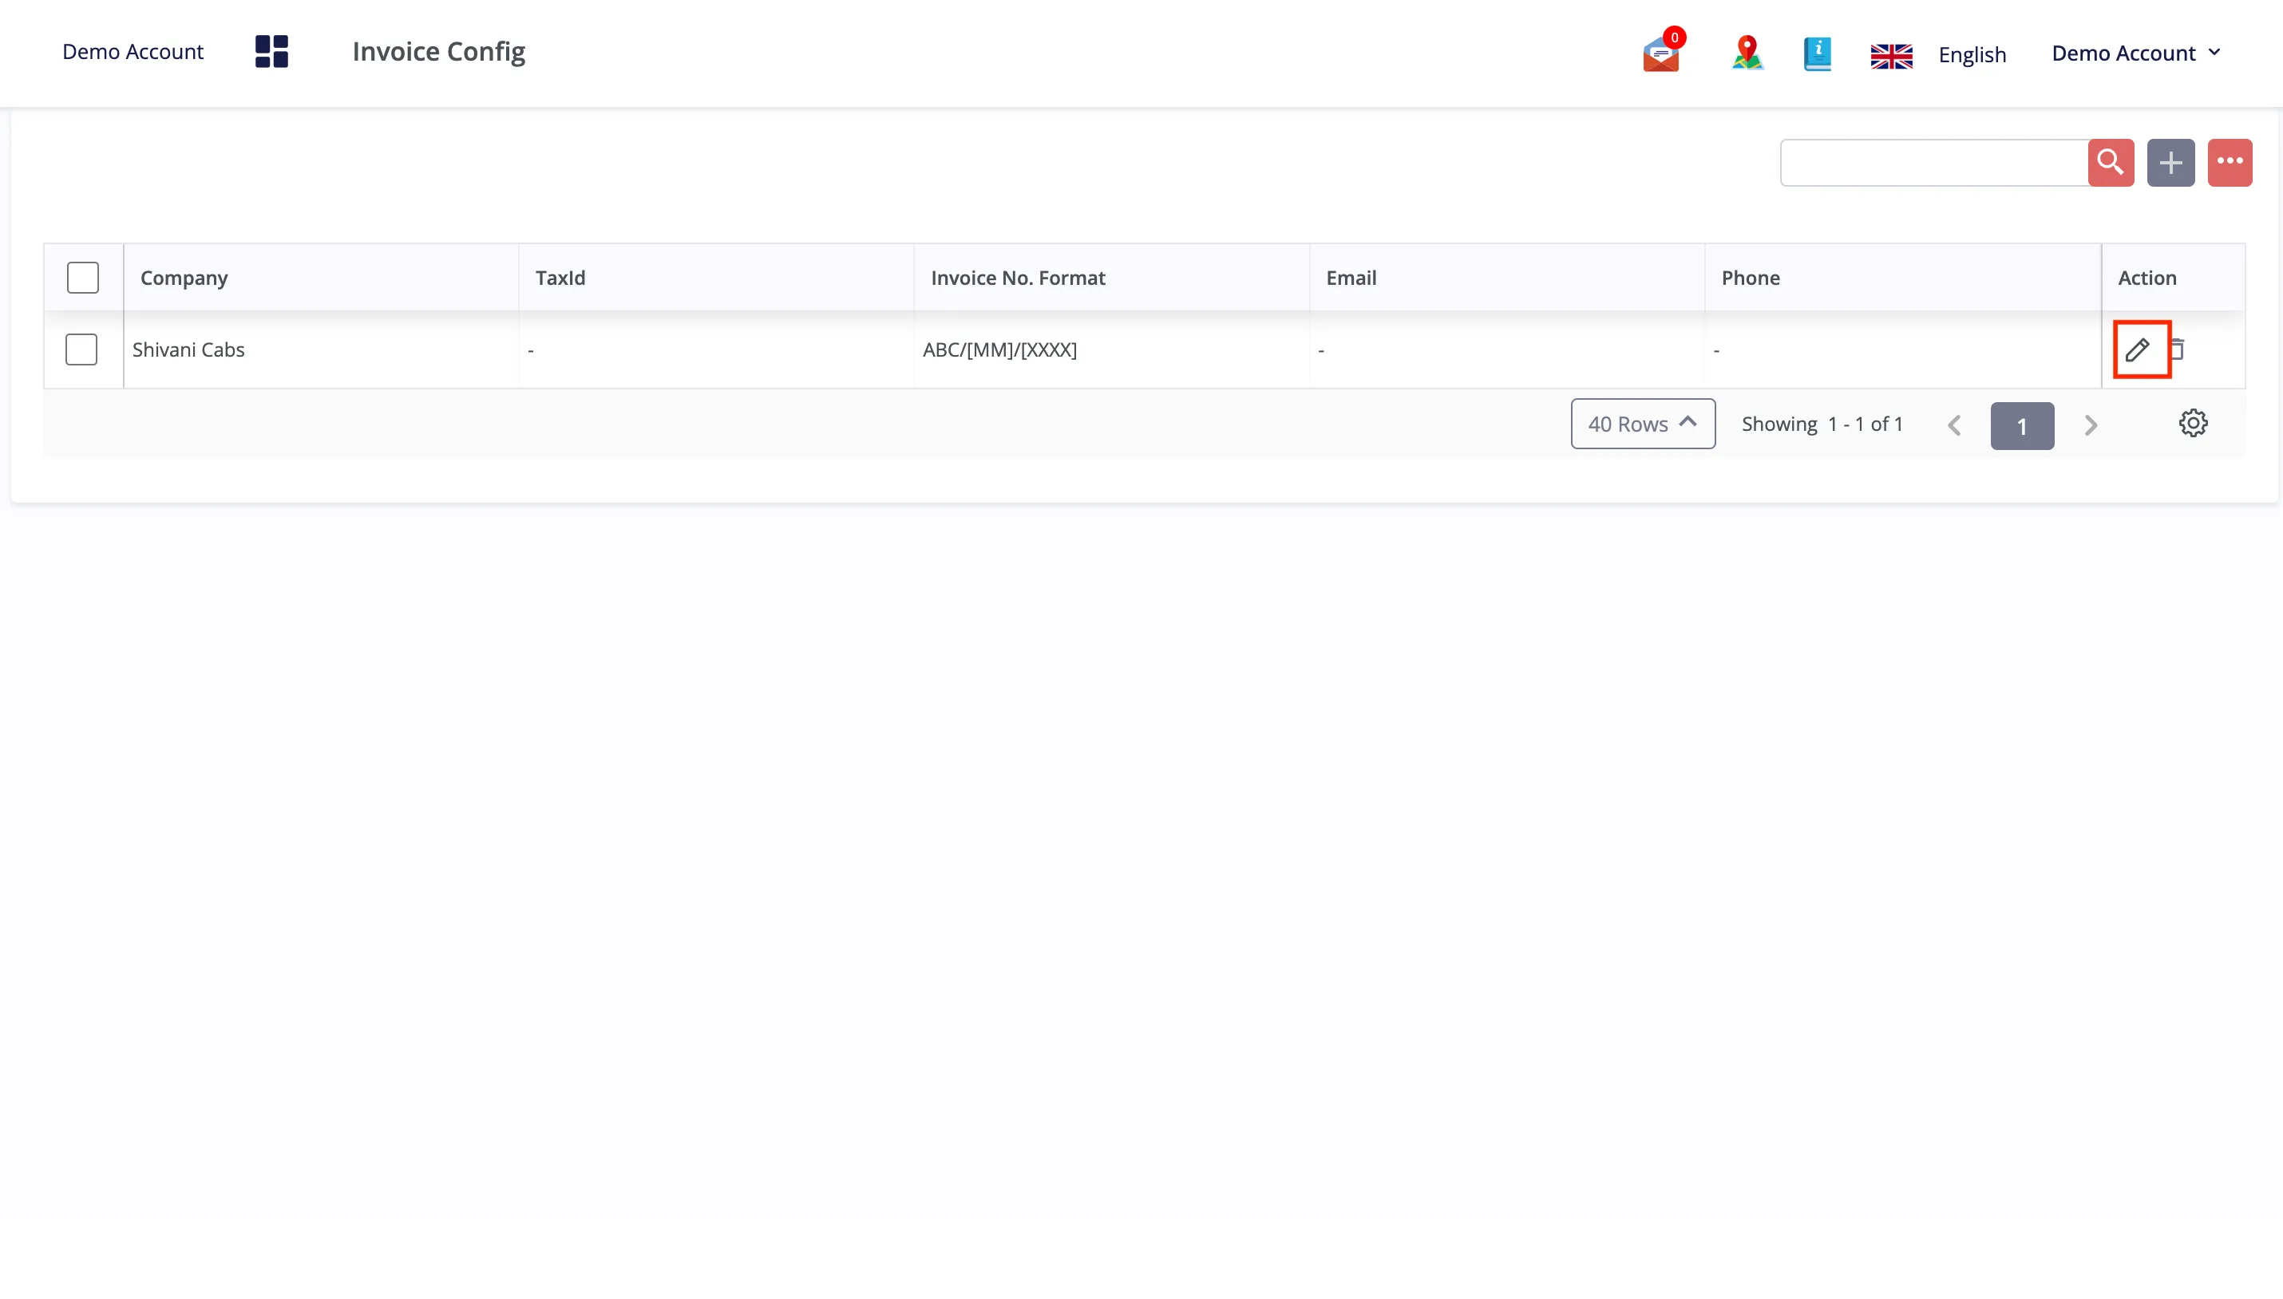The image size is (2283, 1299).
Task: Click the UK flag language icon
Action: pos(1891,55)
